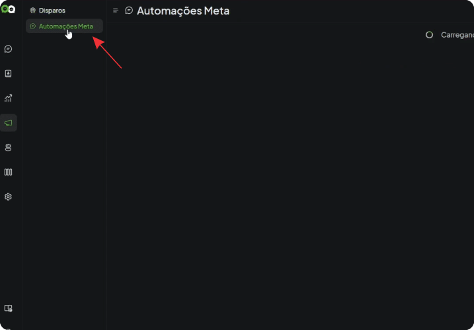Click the loading spinner circle
This screenshot has height=330, width=474.
pos(429,35)
